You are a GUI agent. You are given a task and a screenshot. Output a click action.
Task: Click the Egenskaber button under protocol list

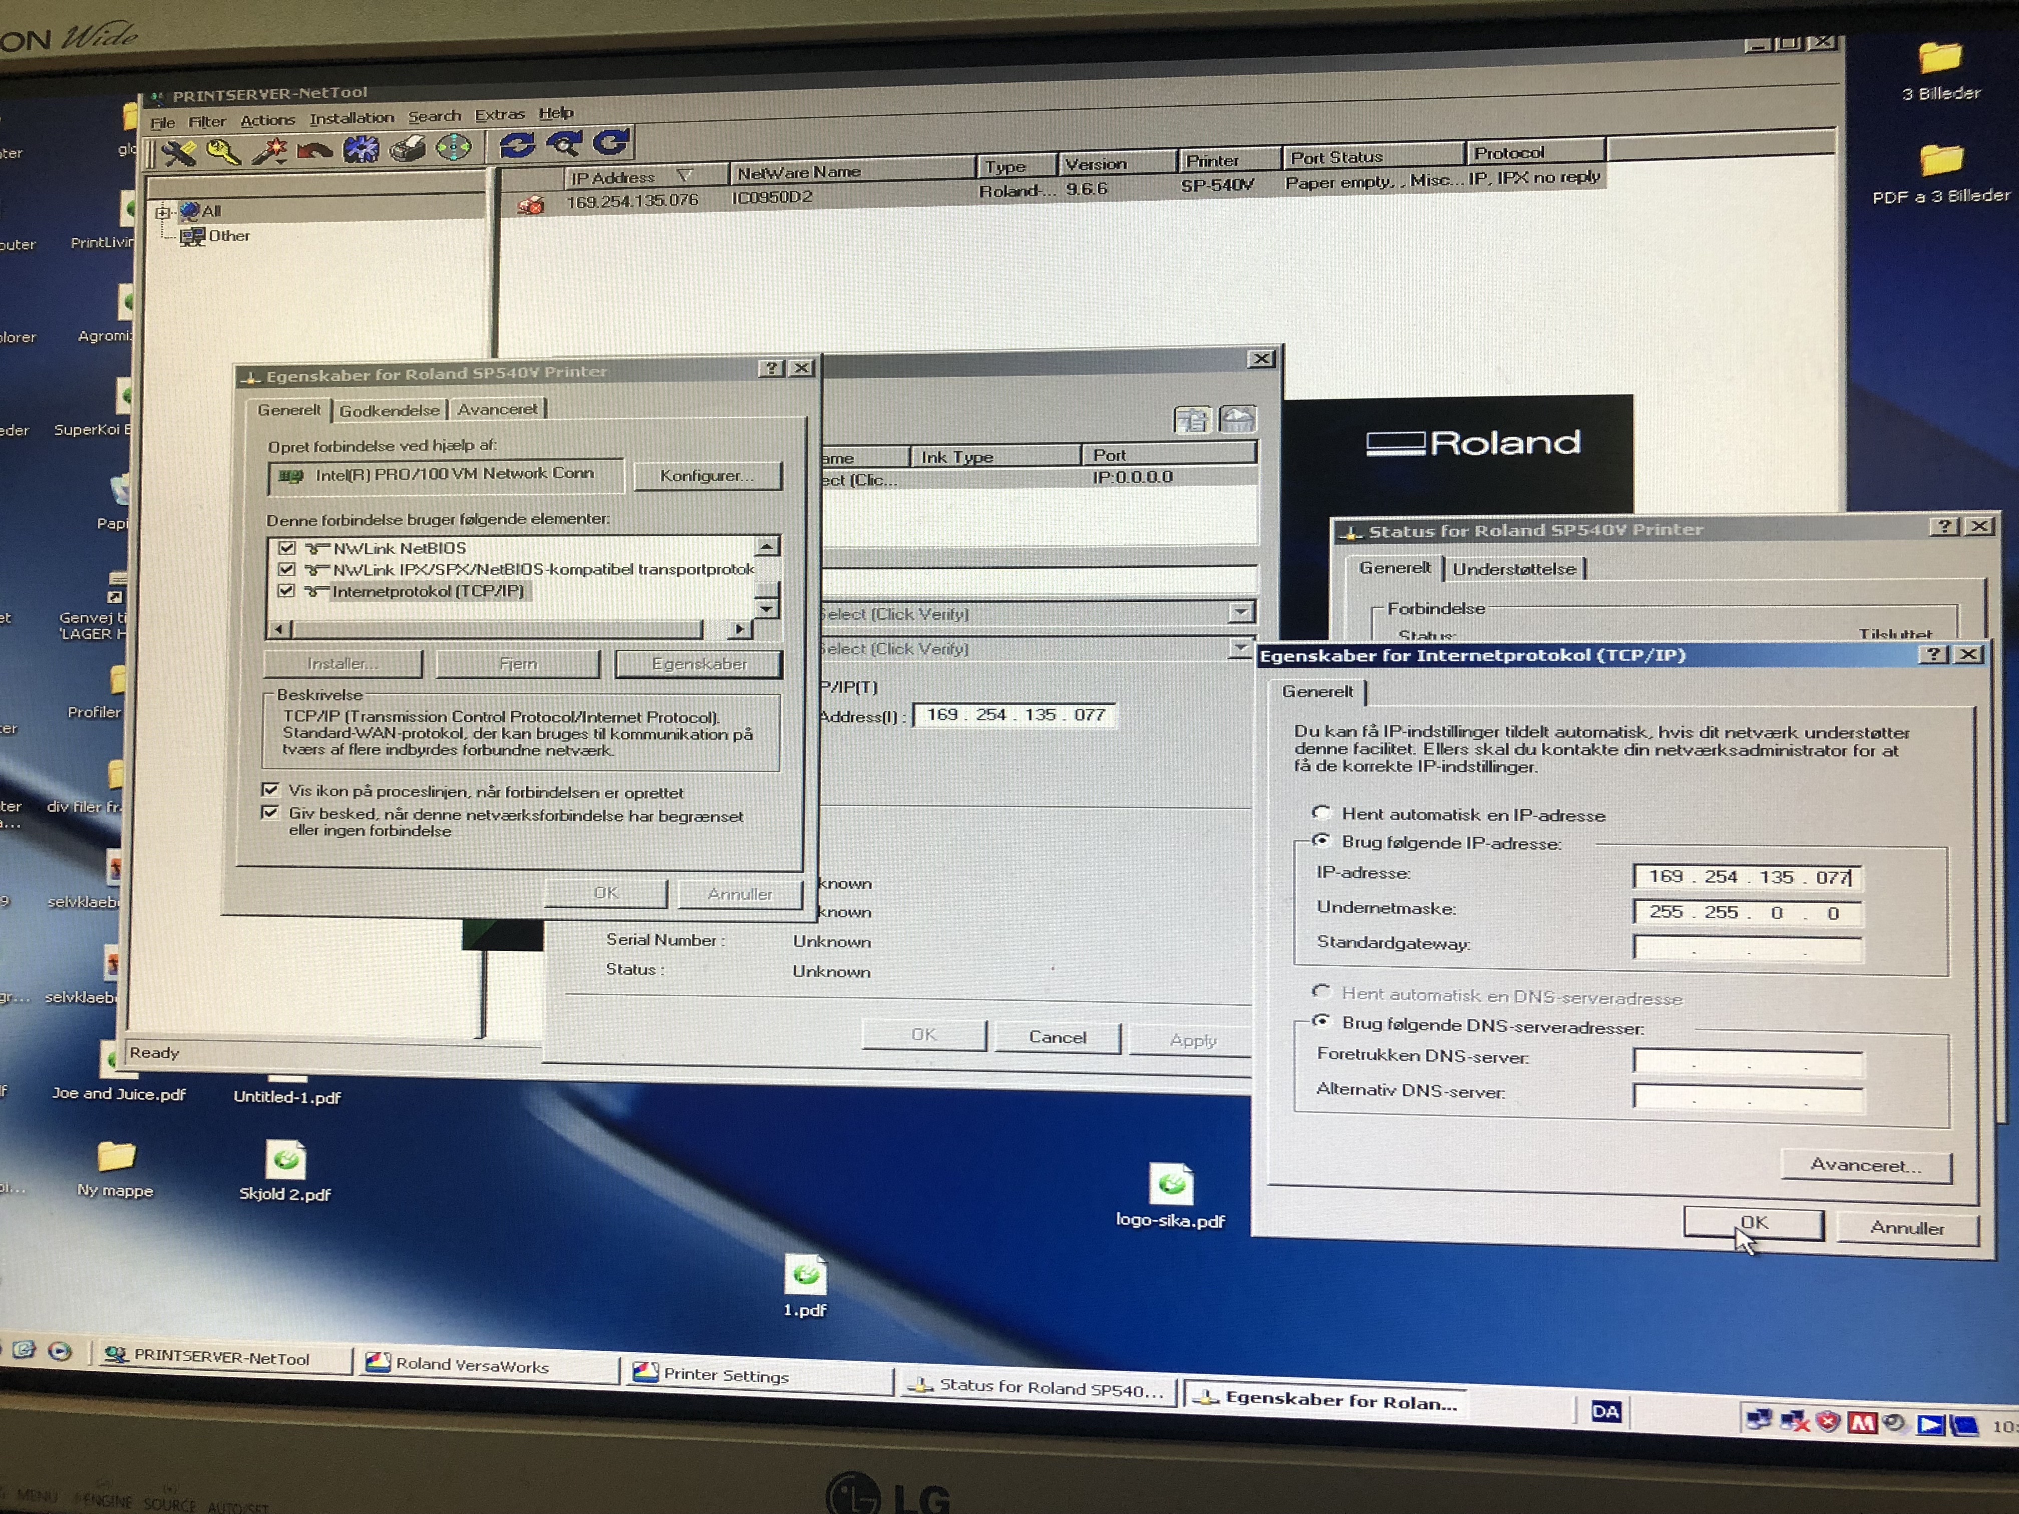coord(699,663)
